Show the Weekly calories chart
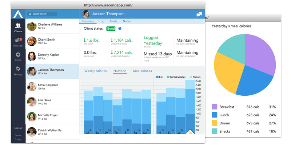291x145 pixels. [95, 71]
